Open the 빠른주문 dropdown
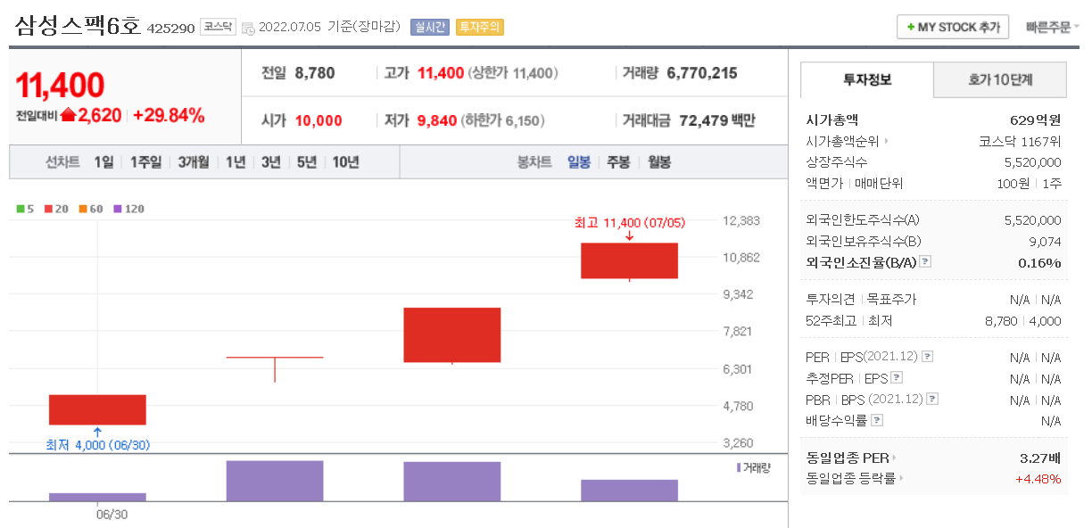The height and width of the screenshot is (528, 1092). 1052,27
